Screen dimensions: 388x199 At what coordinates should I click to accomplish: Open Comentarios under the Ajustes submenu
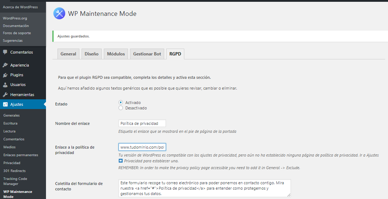point(14,139)
